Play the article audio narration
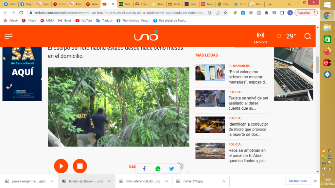 [61, 166]
